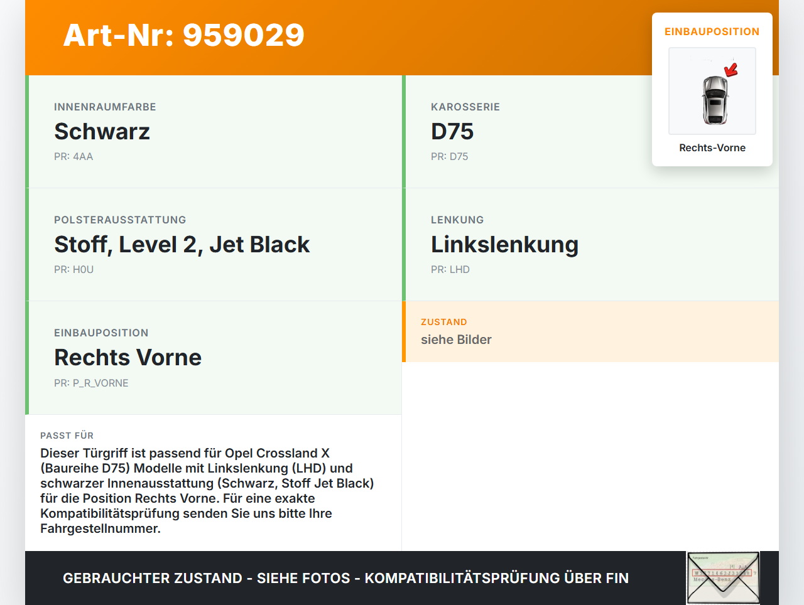Image resolution: width=804 pixels, height=605 pixels.
Task: Click the PR: D75 code in the Karosserie card
Action: (449, 156)
